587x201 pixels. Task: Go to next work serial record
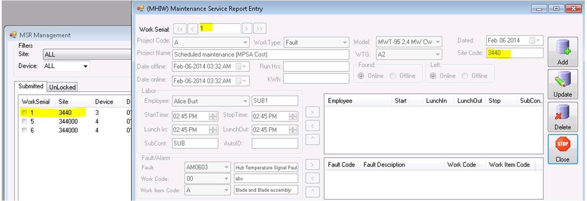pyautogui.click(x=247, y=29)
